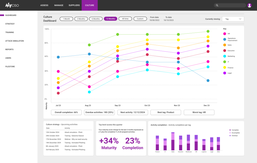
Task: Open the Custom date range picker
Action: click(x=140, y=19)
